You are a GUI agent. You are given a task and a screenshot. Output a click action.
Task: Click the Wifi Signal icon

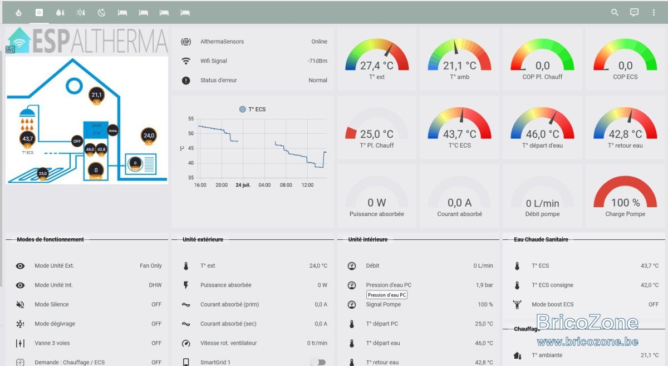186,61
